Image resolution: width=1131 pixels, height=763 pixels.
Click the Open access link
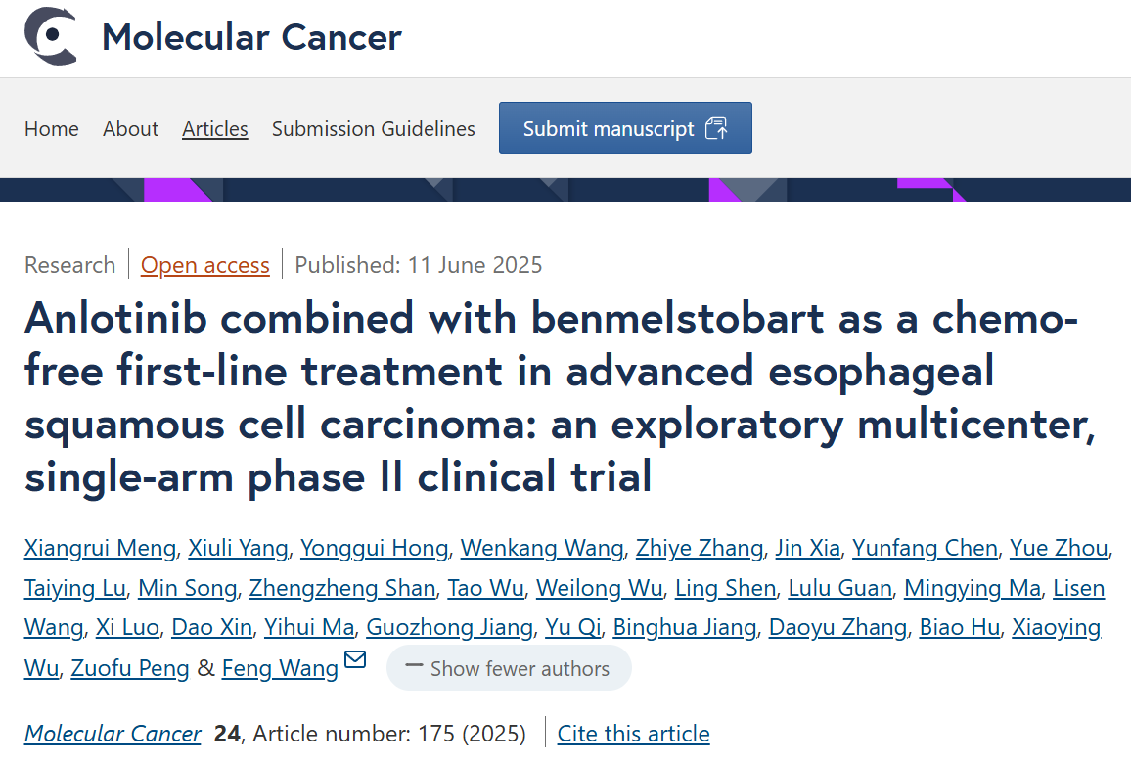(x=205, y=265)
